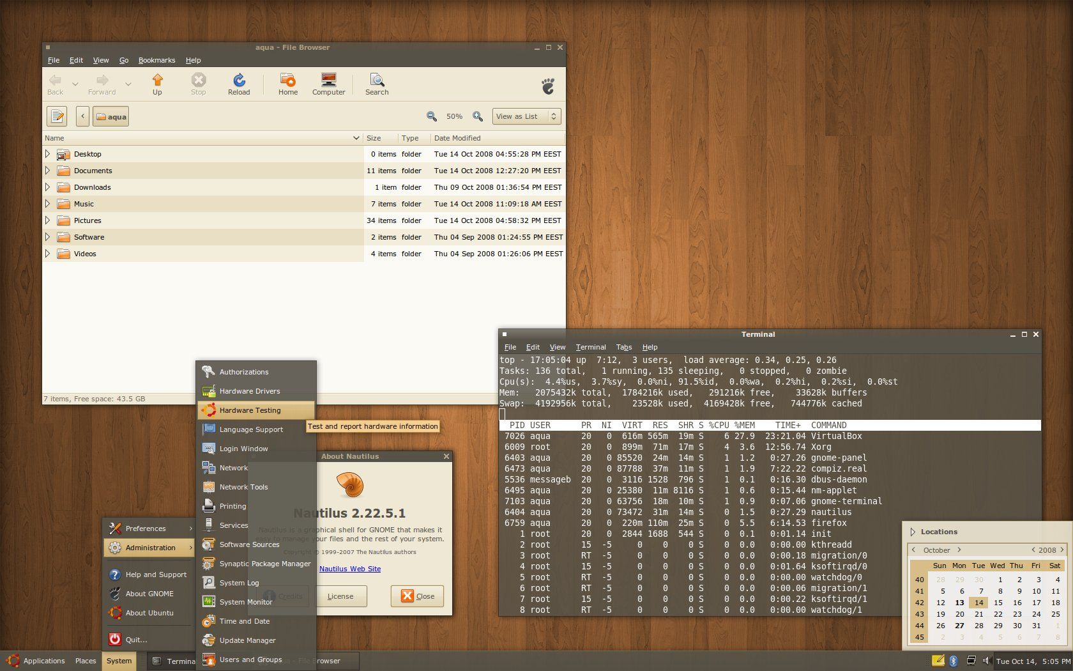Launch Network Tools

pos(256,487)
